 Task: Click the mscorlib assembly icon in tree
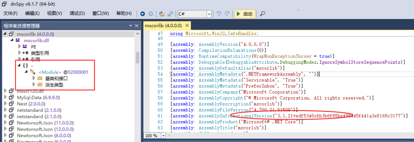coord(11,34)
